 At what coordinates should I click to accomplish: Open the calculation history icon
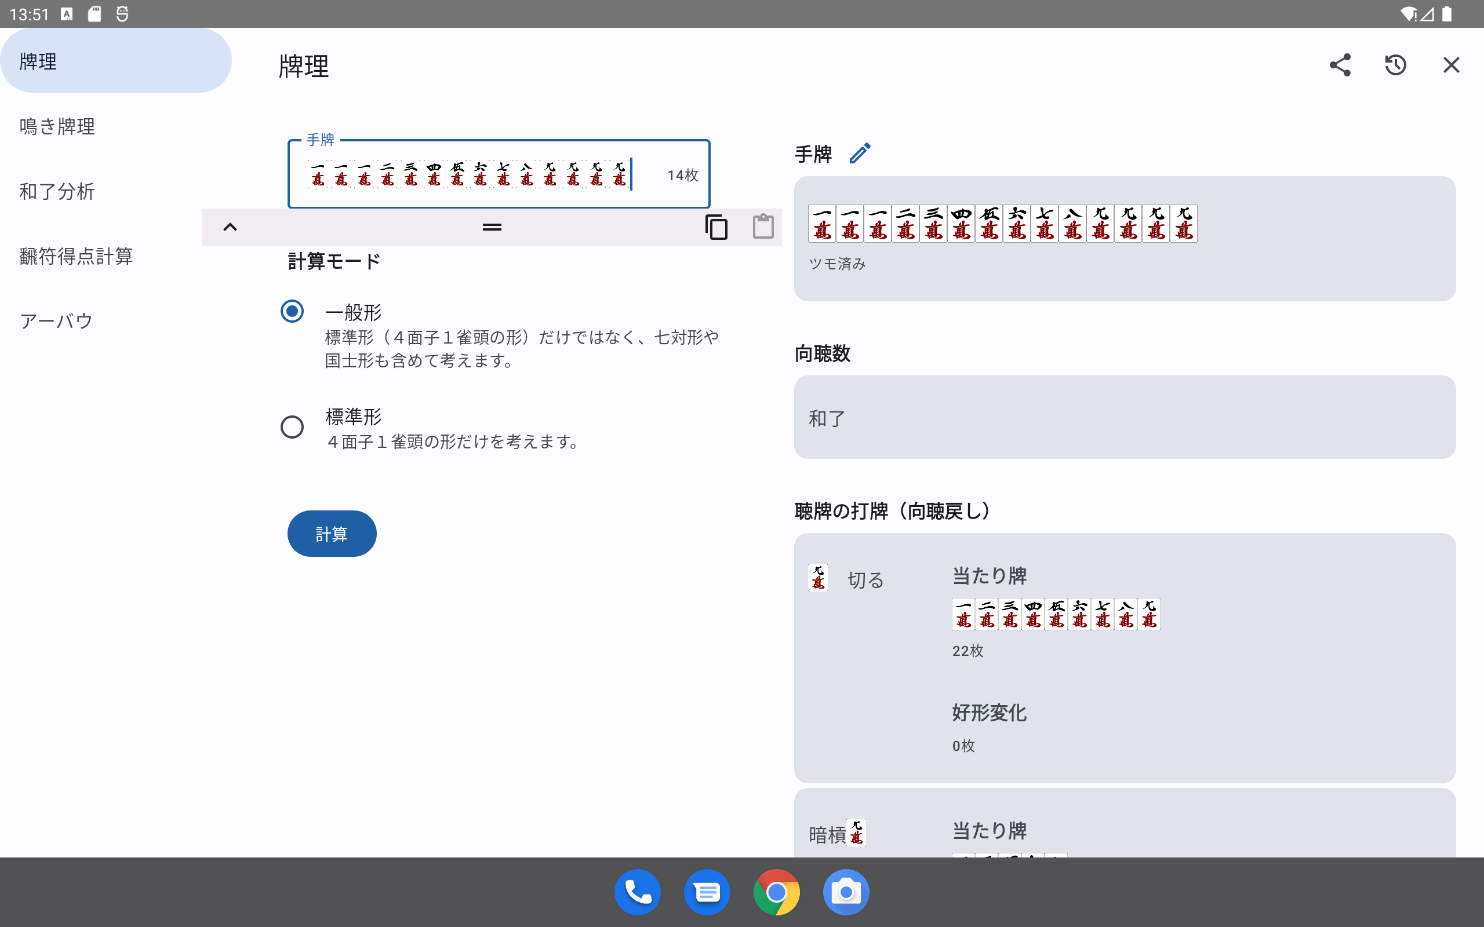tap(1395, 65)
